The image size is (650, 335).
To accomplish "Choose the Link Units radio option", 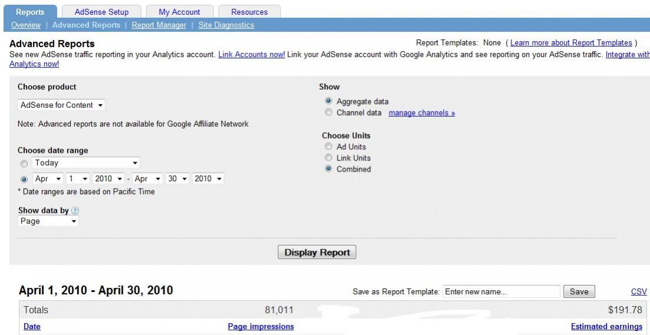I will (x=329, y=157).
